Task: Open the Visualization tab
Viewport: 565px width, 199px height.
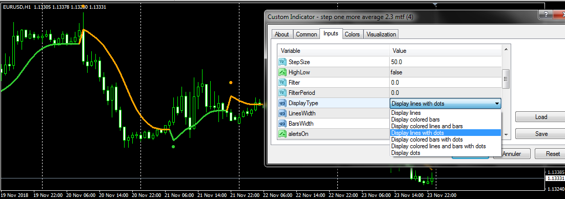Action: pyautogui.click(x=381, y=34)
